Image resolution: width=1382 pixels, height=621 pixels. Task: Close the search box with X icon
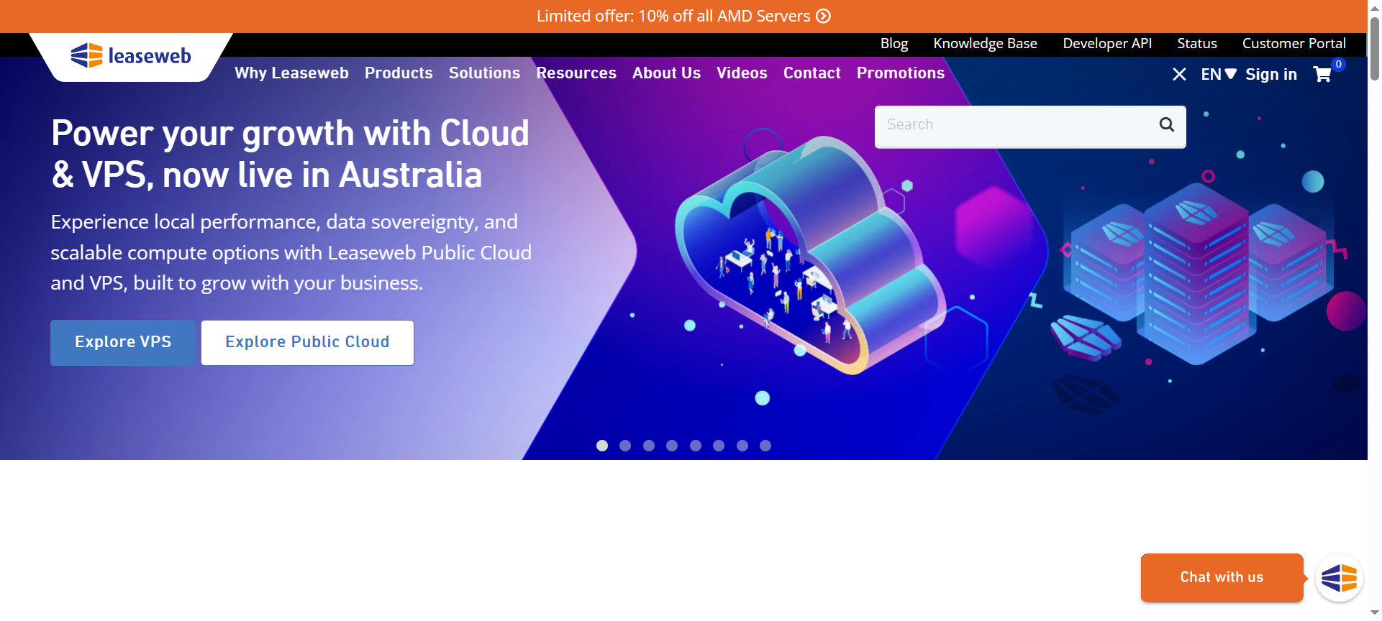tap(1179, 74)
